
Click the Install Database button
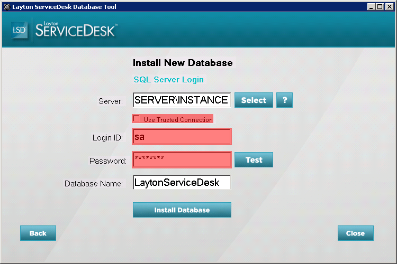click(x=182, y=210)
